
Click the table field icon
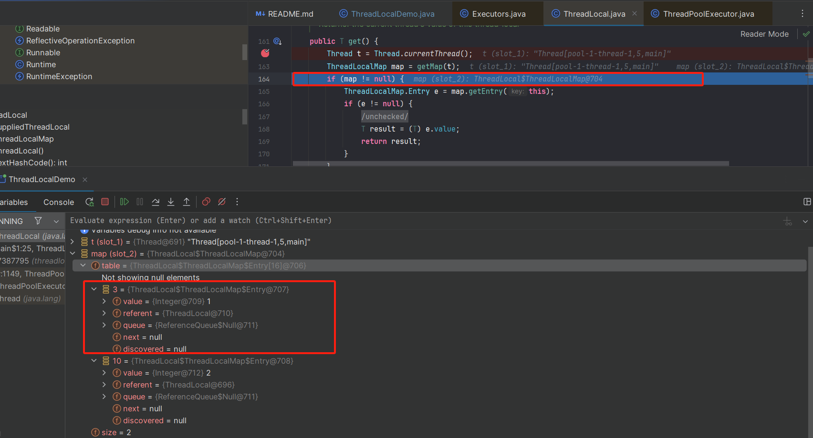click(x=95, y=265)
